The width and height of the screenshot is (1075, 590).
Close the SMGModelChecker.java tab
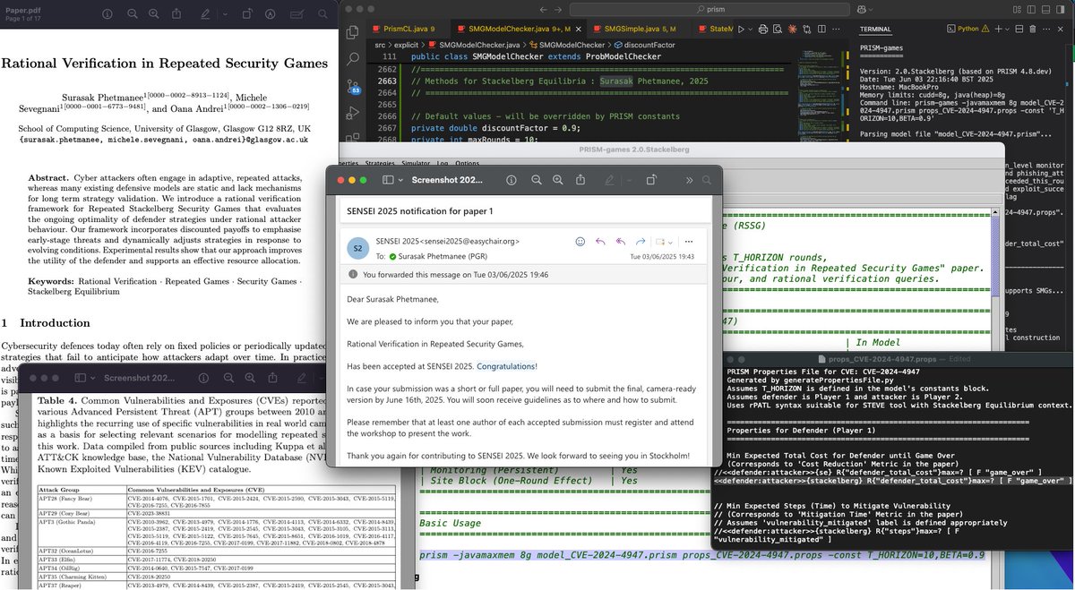pyautogui.click(x=579, y=29)
